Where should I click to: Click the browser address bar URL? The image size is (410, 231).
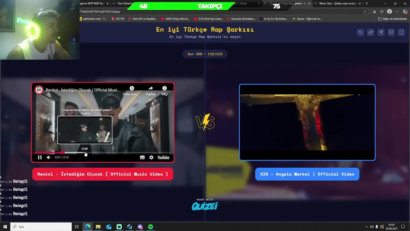pos(100,12)
